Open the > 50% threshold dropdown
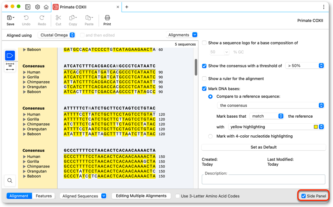 pyautogui.click(x=305, y=66)
